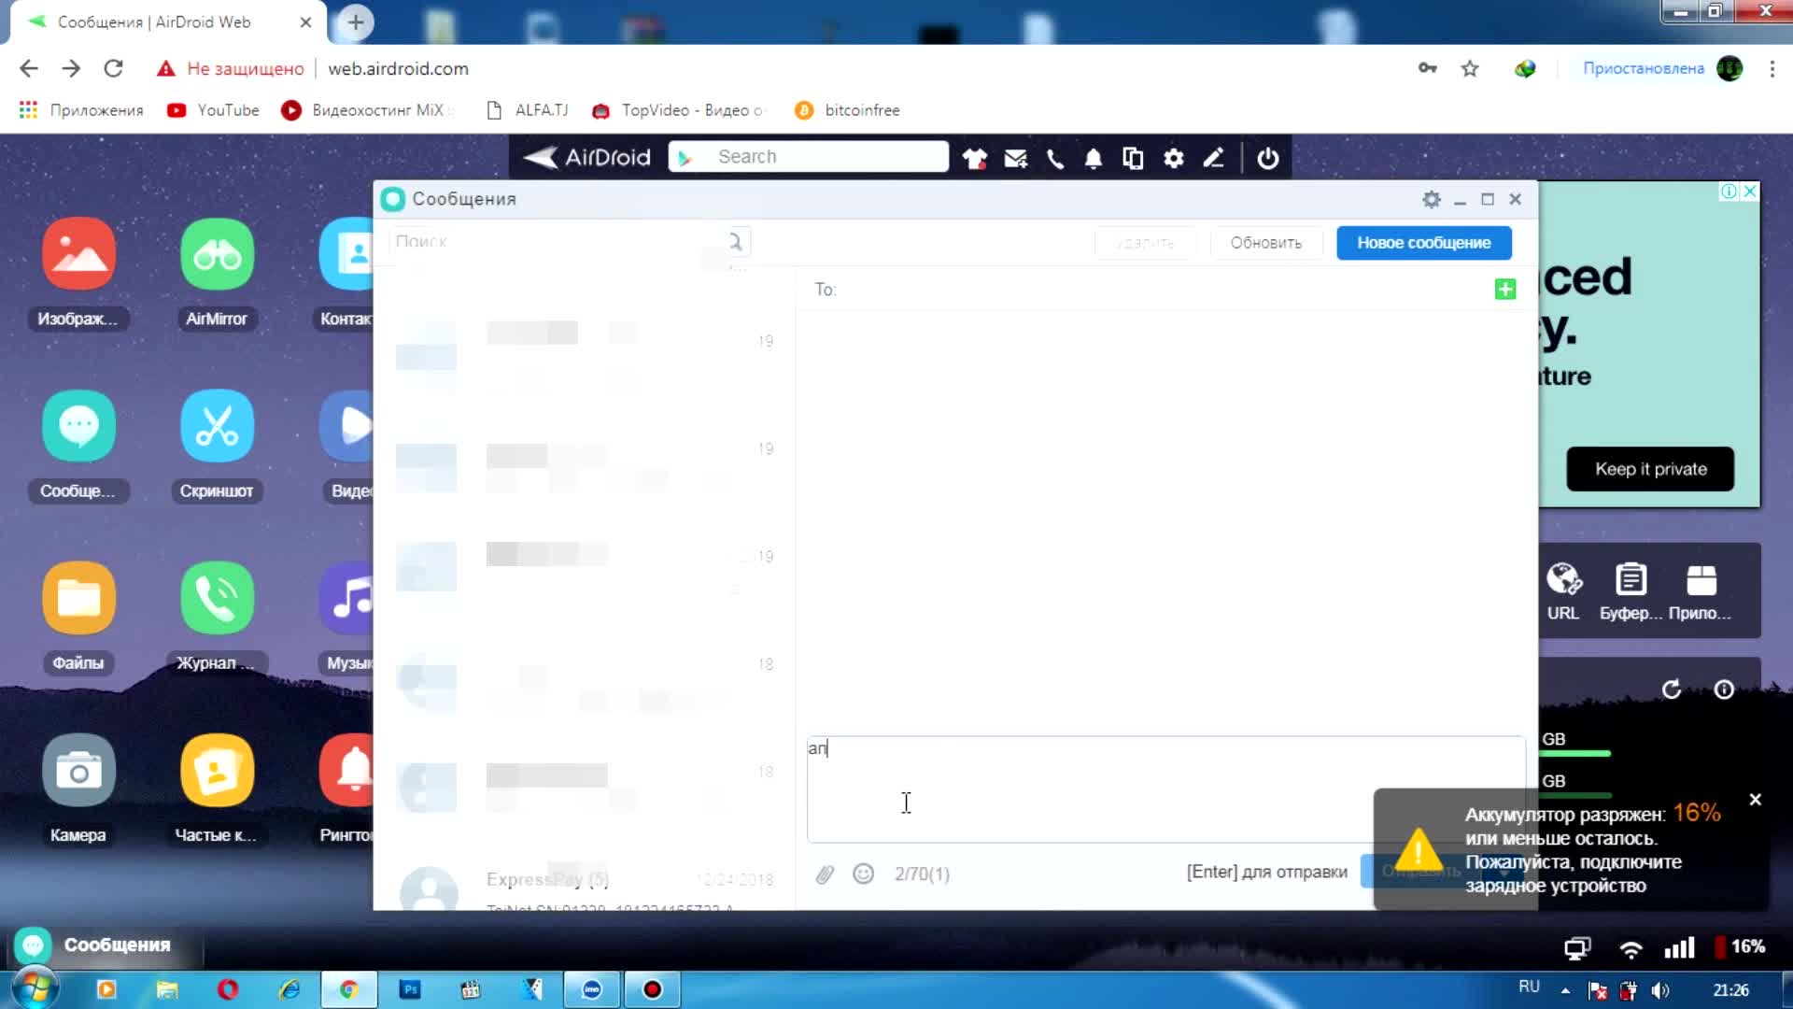Click the phone call icon in AirDroid toolbar
This screenshot has width=1793, height=1009.
pyautogui.click(x=1055, y=158)
